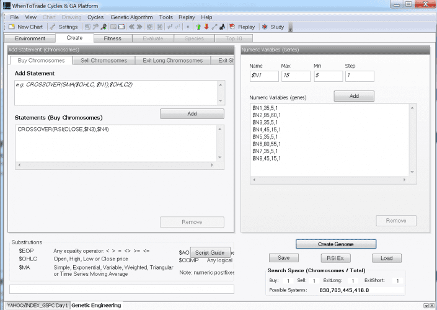Click the gene Step input field
The image size is (437, 310).
360,76
